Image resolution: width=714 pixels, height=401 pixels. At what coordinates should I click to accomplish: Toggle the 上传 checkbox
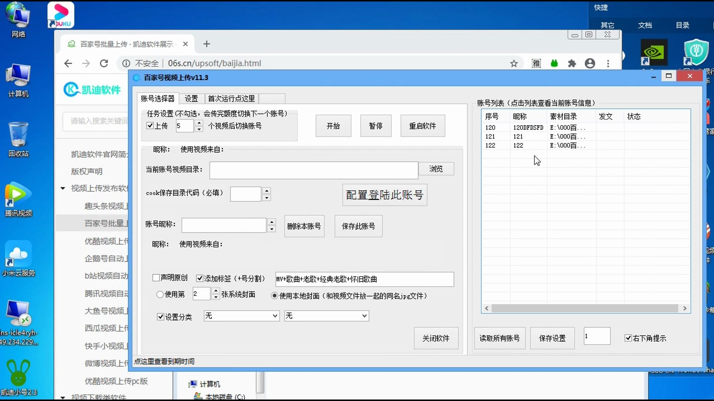point(150,125)
